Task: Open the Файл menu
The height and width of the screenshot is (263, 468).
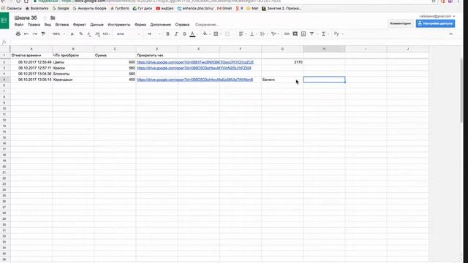Action: (x=19, y=25)
